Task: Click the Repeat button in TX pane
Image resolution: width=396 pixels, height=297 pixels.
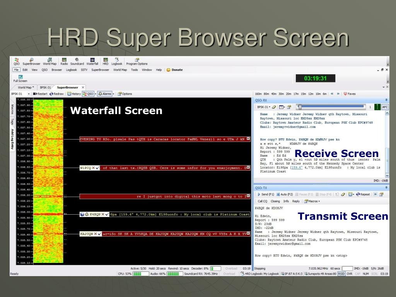Action: 363,194
